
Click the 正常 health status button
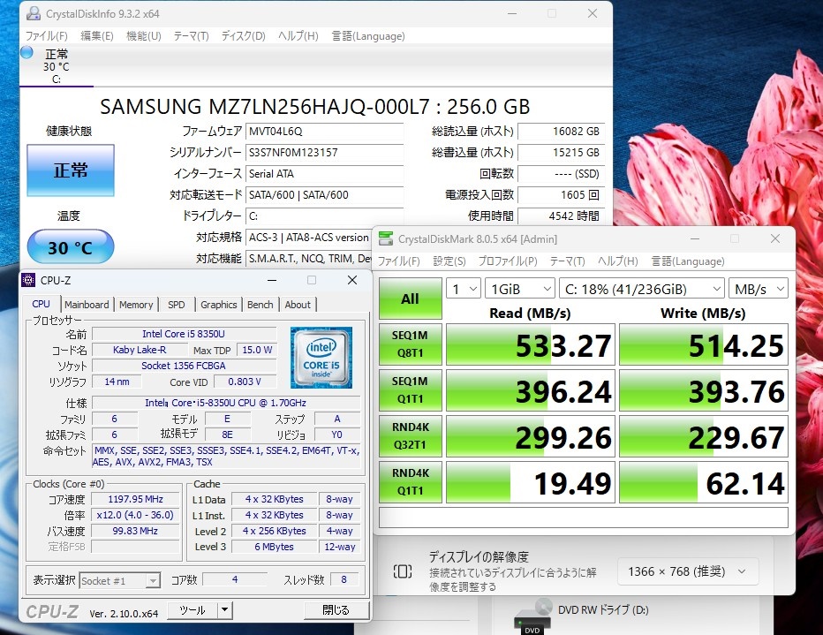pos(71,170)
